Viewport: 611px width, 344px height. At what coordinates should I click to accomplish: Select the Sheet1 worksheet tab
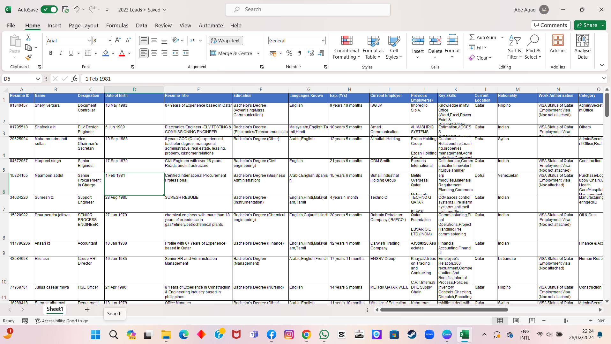coord(55,309)
